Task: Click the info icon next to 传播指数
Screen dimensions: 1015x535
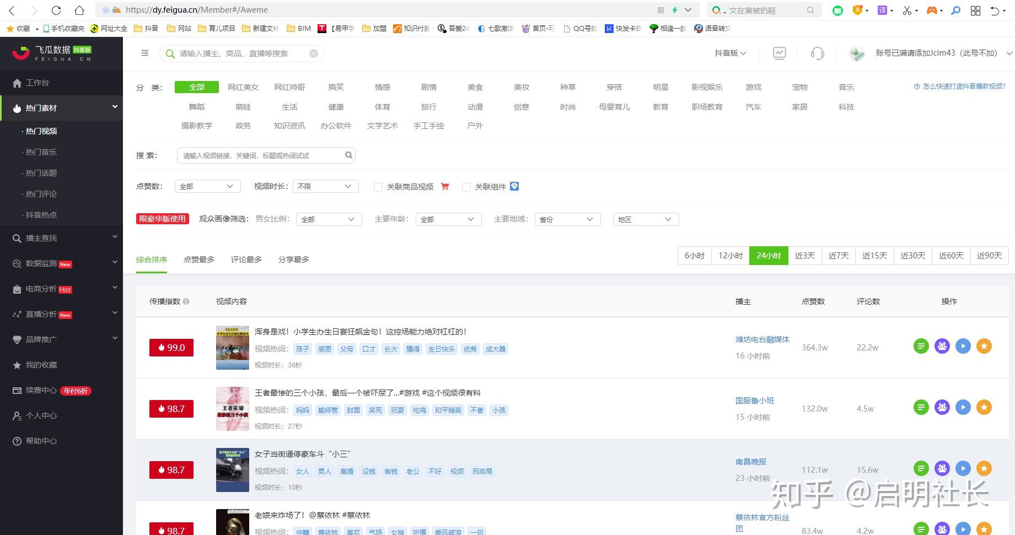Action: (186, 301)
